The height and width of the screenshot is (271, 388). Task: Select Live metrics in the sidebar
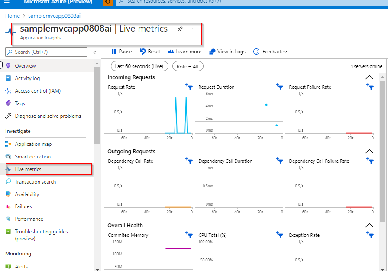47,169
